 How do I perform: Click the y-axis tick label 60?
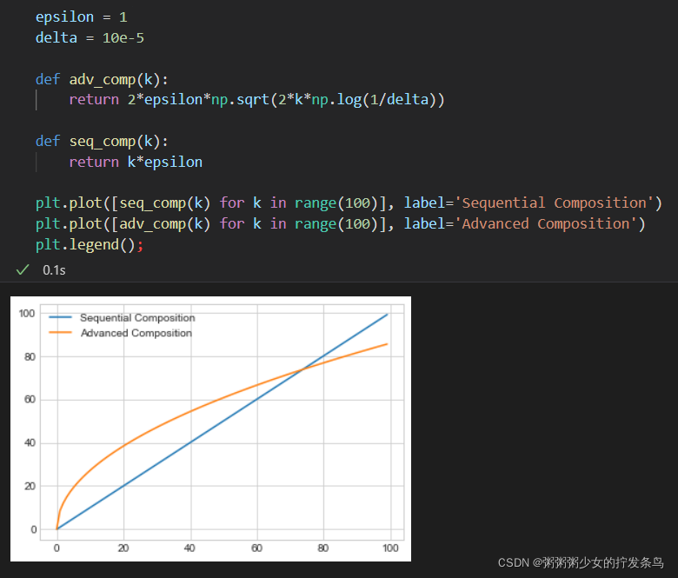coord(30,400)
